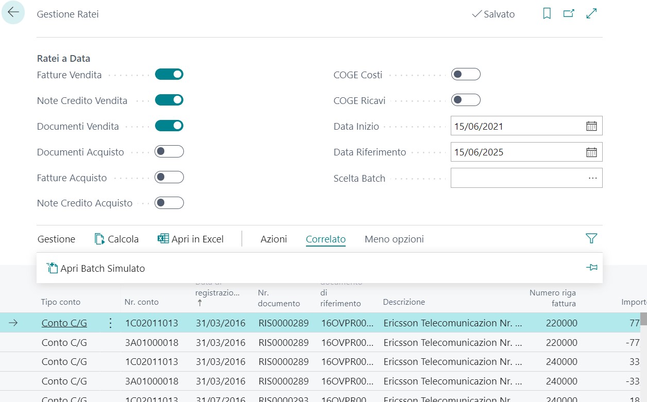Click the Salvato status indicator
Viewport: 647px width, 402px height.
[493, 14]
